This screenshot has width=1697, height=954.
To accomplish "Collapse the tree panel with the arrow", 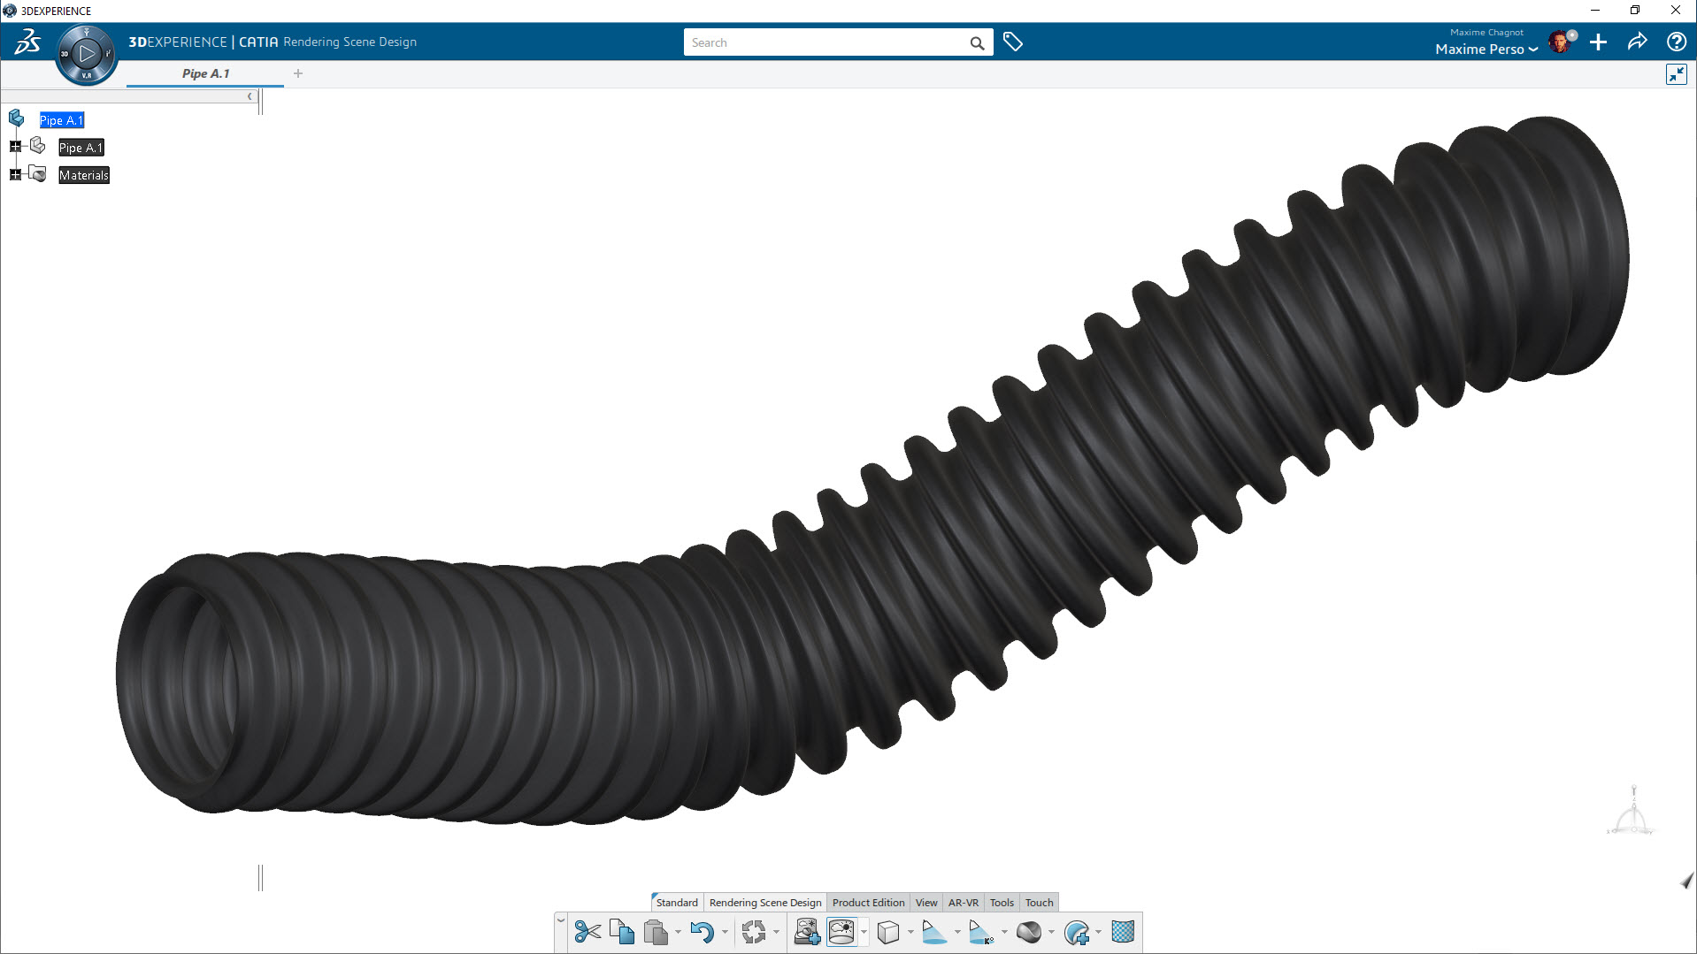I will tap(250, 96).
